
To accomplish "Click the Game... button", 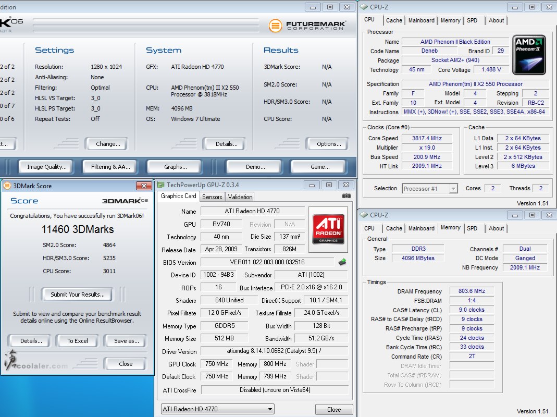I will click(320, 167).
